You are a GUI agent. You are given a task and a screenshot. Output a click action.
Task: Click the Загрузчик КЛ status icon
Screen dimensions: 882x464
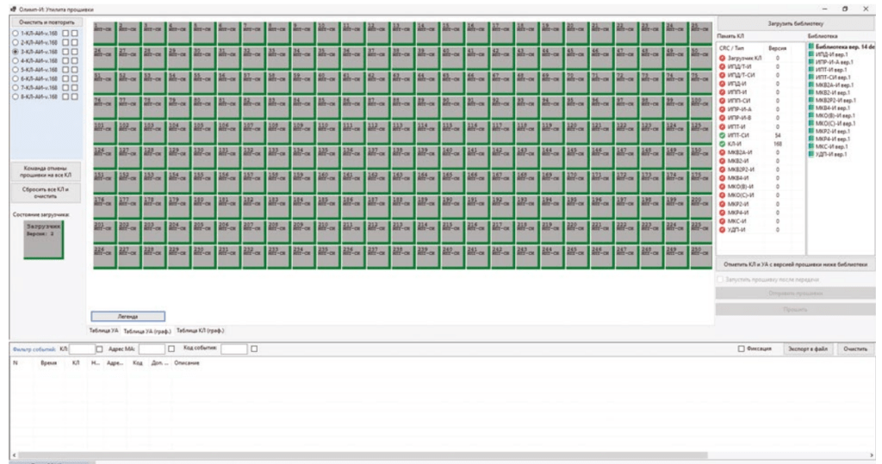(722, 58)
